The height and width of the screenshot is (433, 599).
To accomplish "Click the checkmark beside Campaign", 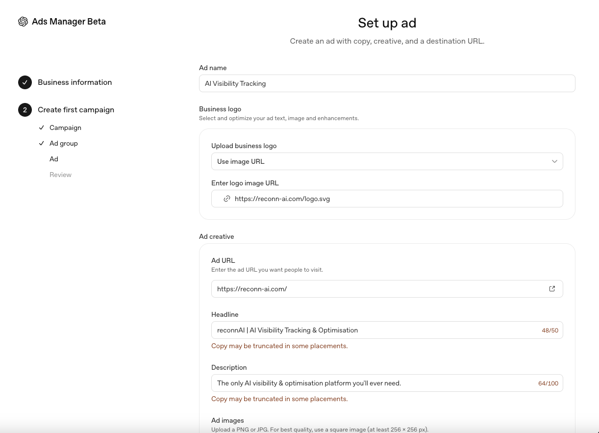I will coord(42,127).
